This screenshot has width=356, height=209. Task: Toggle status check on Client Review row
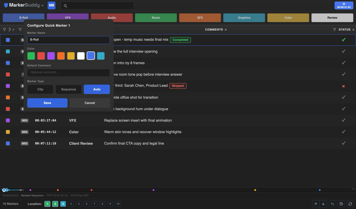coord(344,143)
